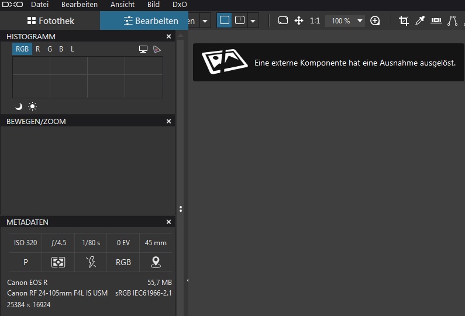
Task: Switch to the Fotothek tab
Action: click(x=50, y=20)
